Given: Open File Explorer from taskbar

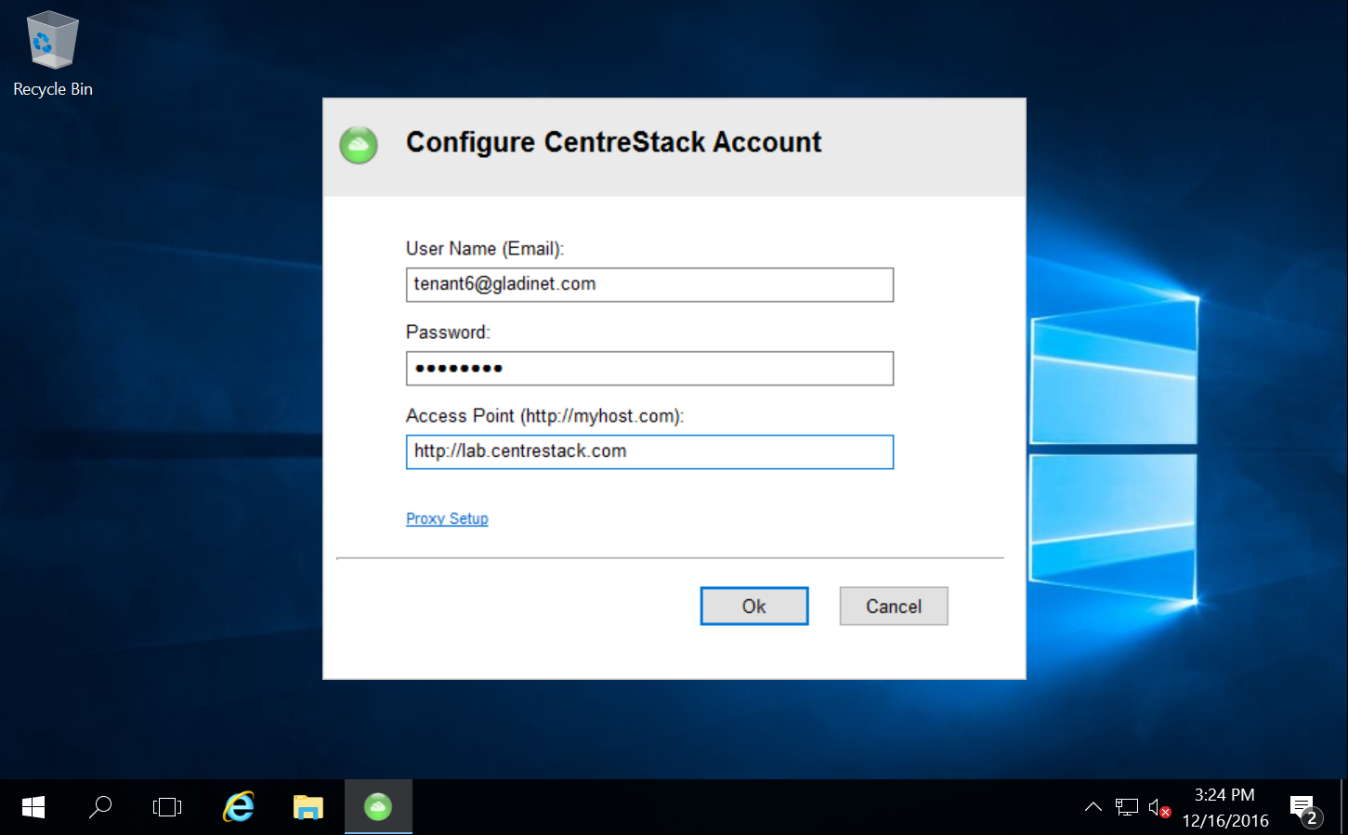Looking at the screenshot, I should (x=308, y=807).
